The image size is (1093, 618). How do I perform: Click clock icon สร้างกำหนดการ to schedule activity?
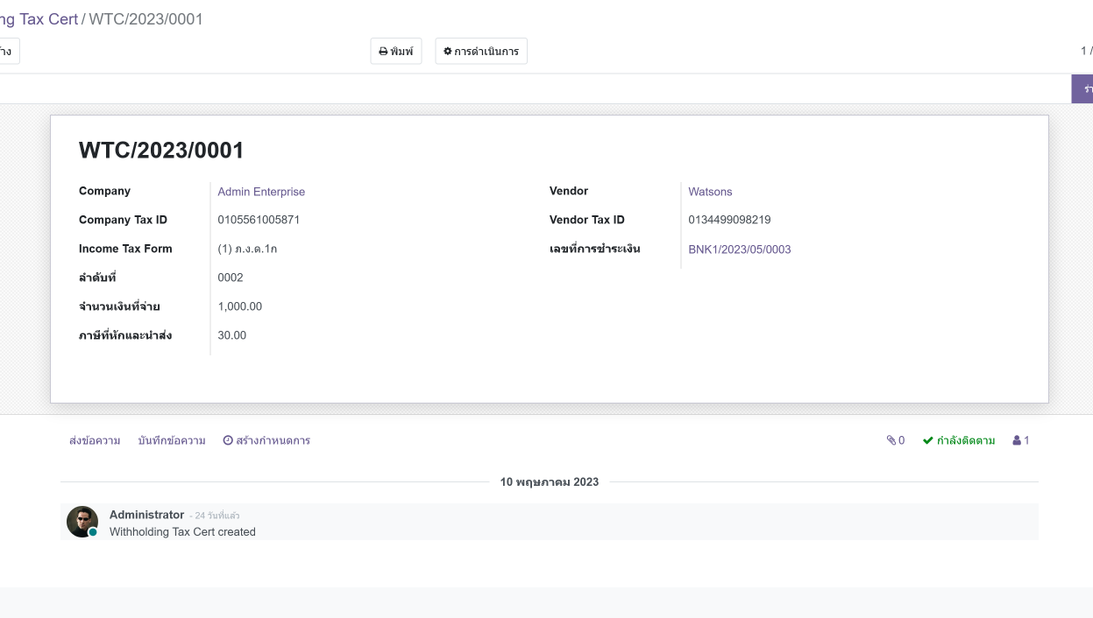pos(266,440)
